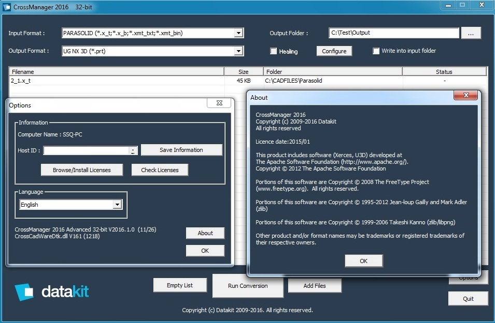The width and height of the screenshot is (495, 323).
Task: Expand the Language dropdown showing English
Action: point(117,205)
